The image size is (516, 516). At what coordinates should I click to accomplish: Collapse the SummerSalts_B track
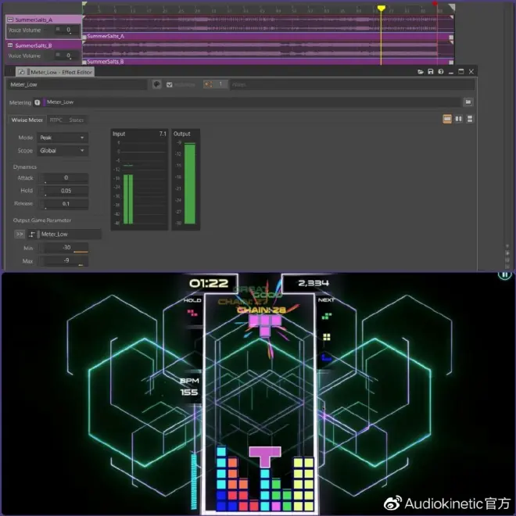pos(10,45)
